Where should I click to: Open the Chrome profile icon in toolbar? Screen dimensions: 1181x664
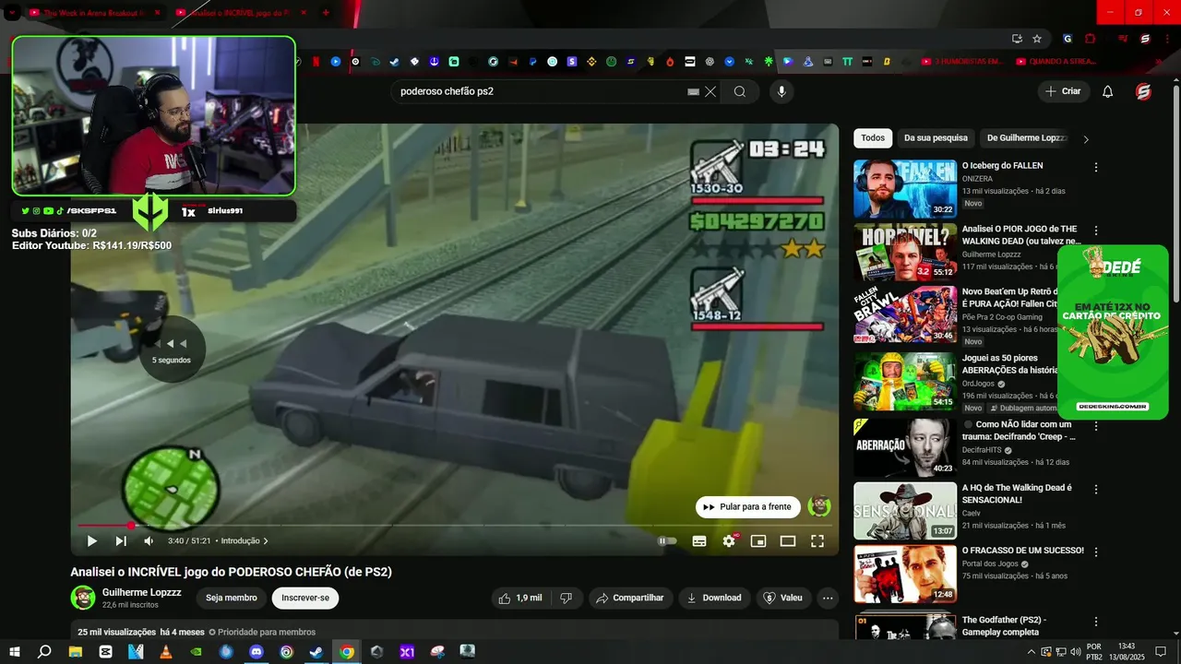(1145, 39)
